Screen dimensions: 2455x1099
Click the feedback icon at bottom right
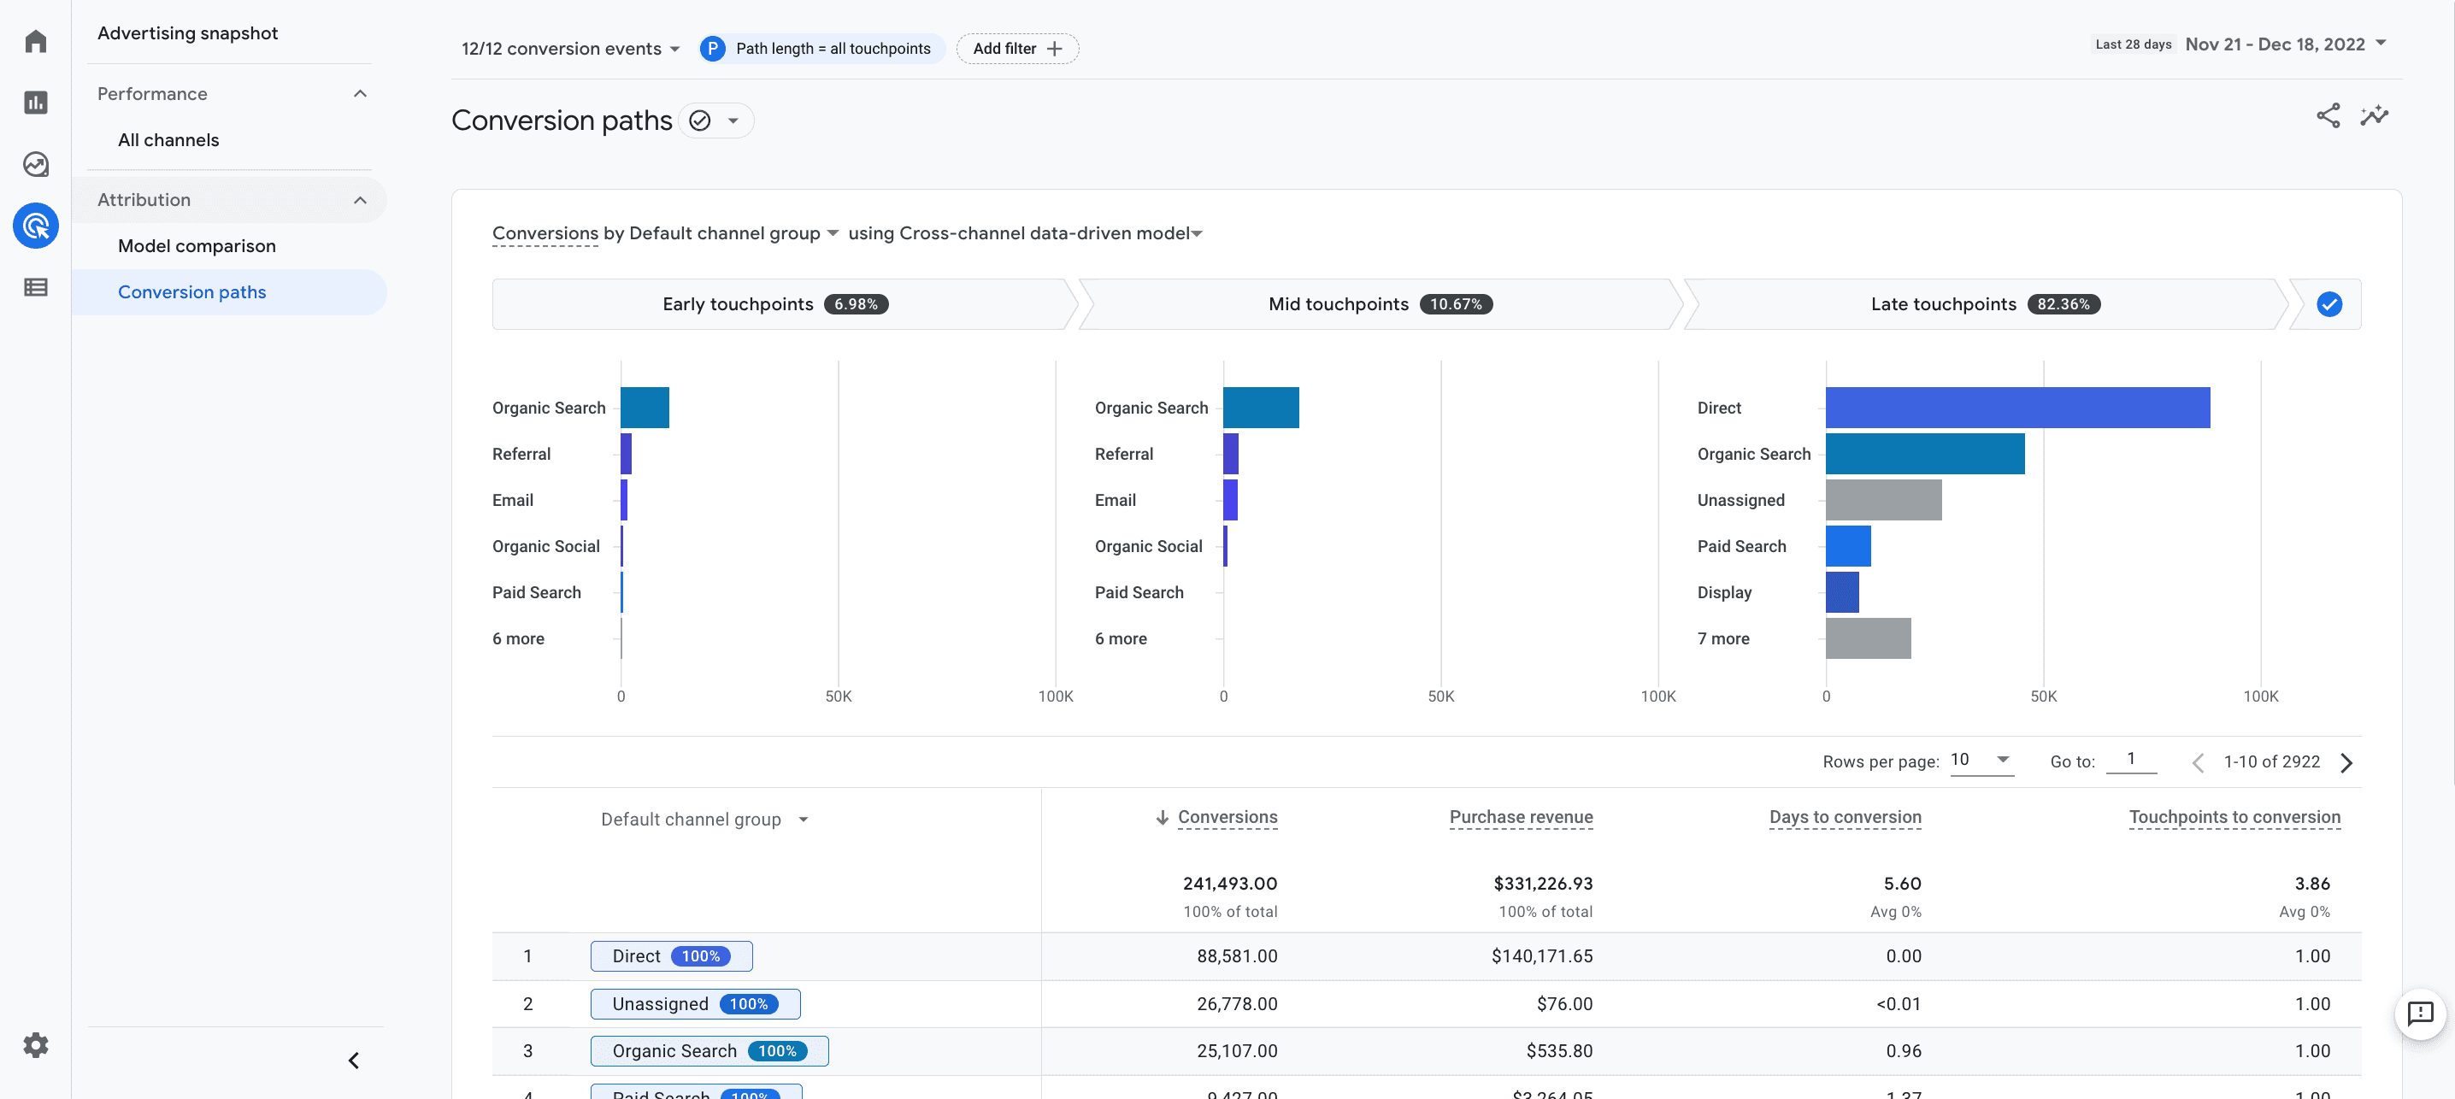pos(2420,1014)
